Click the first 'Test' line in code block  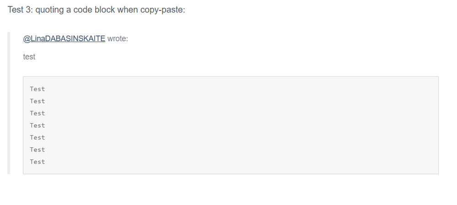[38, 89]
